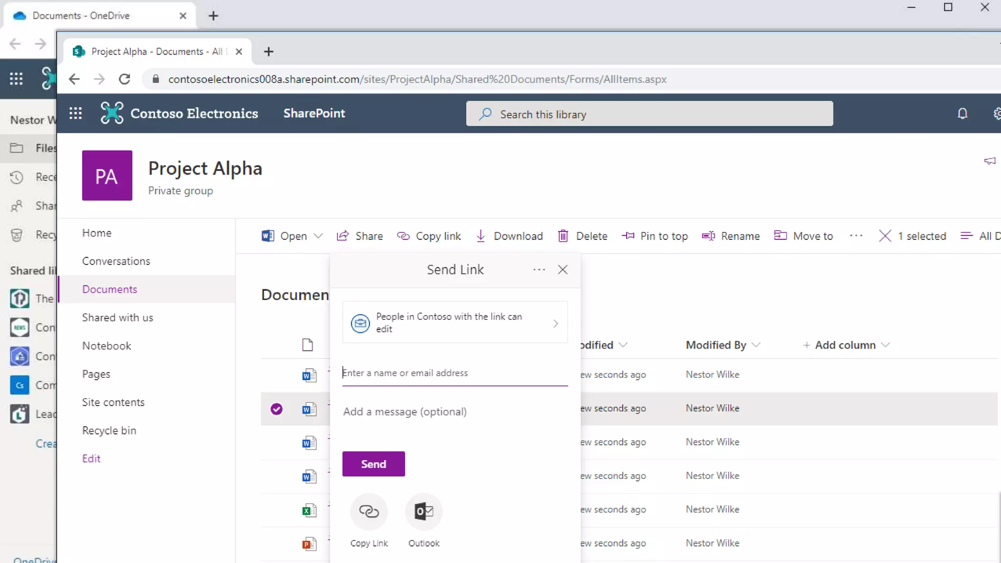This screenshot has height=563, width=1001.
Task: Open the Outlook sharing option
Action: tap(423, 512)
